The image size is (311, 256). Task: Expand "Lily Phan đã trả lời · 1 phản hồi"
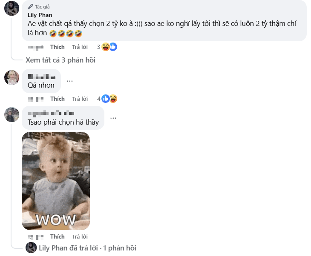87,248
